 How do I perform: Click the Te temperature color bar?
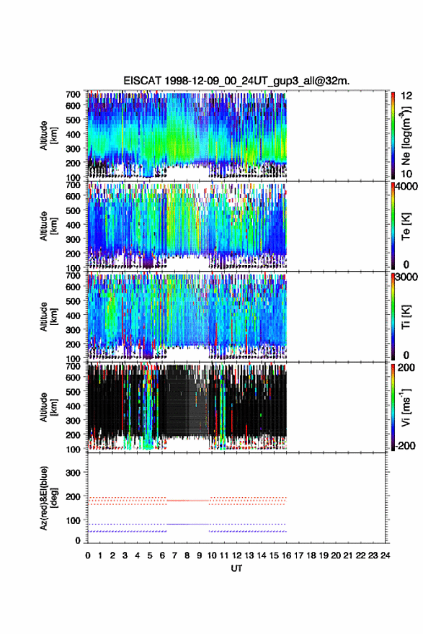click(x=393, y=226)
